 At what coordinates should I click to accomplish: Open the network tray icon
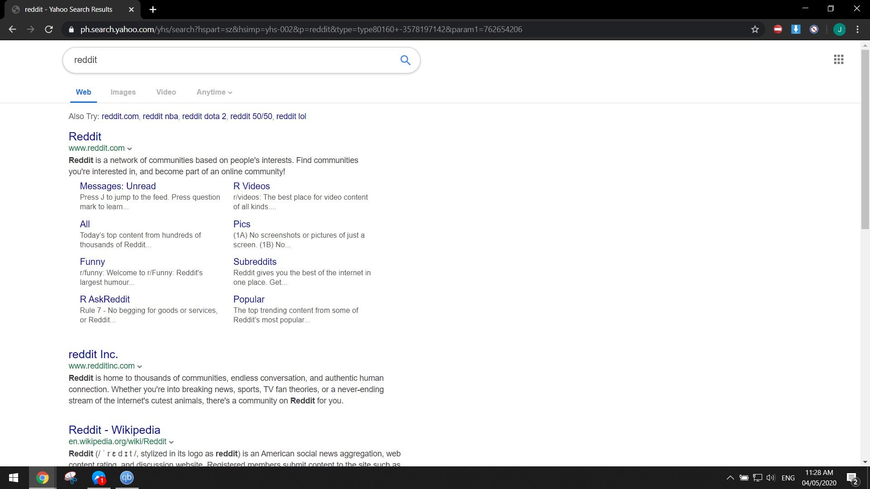[757, 478]
